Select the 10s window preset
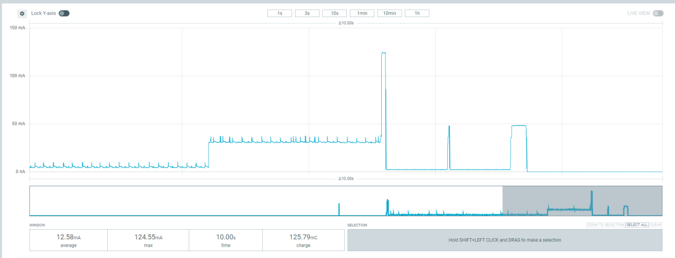The image size is (675, 258). coord(335,13)
